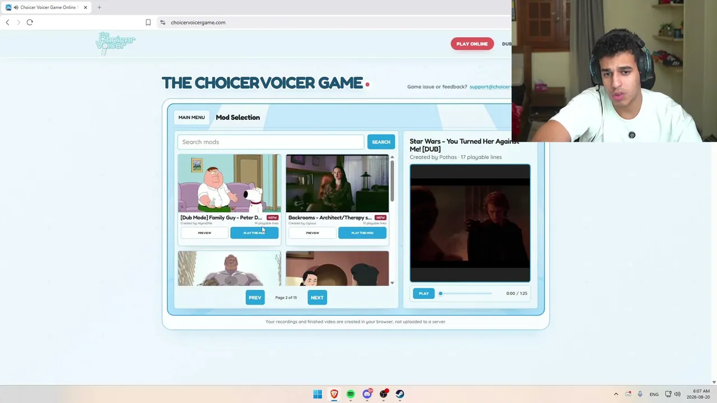Open the two dark-haired characters mod thumbnail
This screenshot has width=717, height=403.
[337, 269]
